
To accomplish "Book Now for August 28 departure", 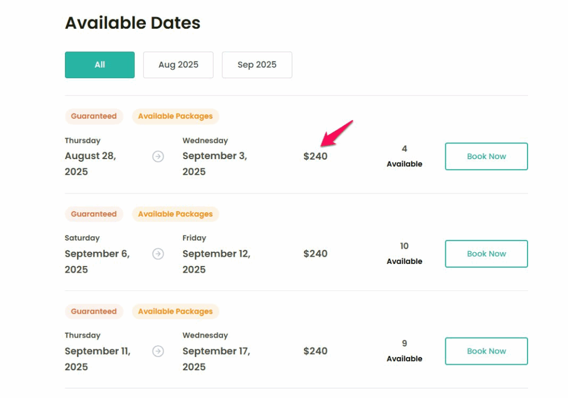I will tap(486, 156).
